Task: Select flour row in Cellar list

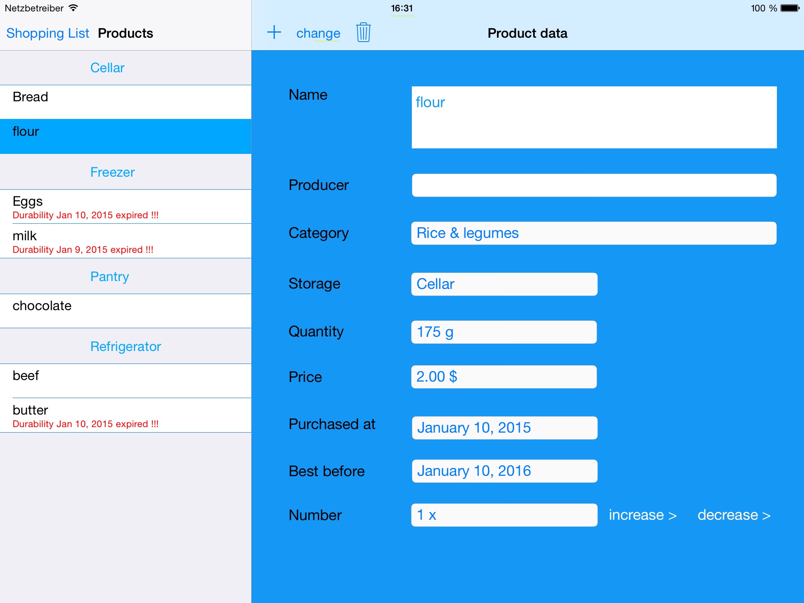Action: point(126,136)
